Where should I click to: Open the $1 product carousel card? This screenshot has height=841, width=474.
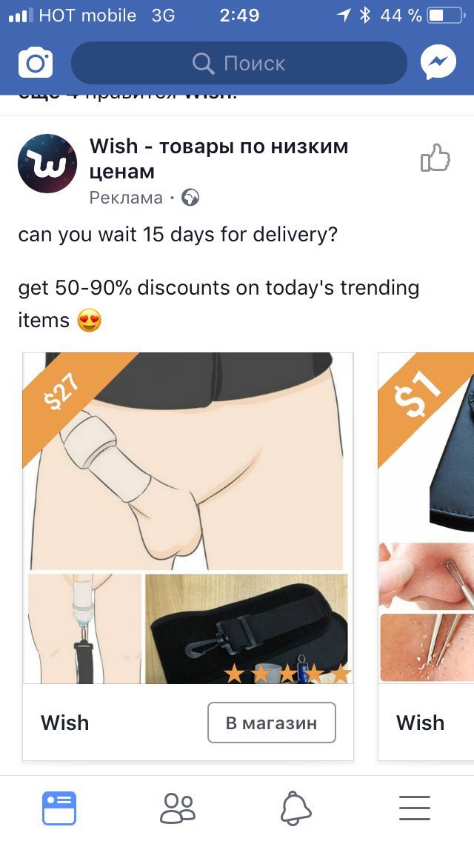click(426, 556)
